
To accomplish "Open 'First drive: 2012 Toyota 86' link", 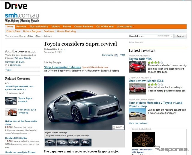I will [27, 111].
